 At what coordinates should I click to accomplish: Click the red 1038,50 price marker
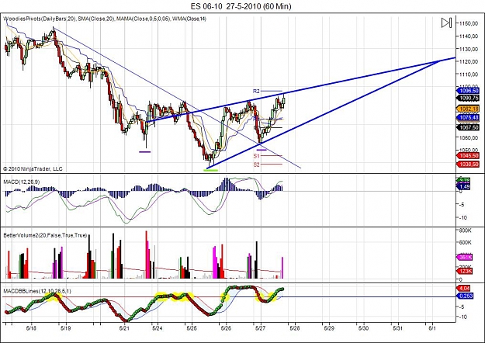tap(468, 165)
